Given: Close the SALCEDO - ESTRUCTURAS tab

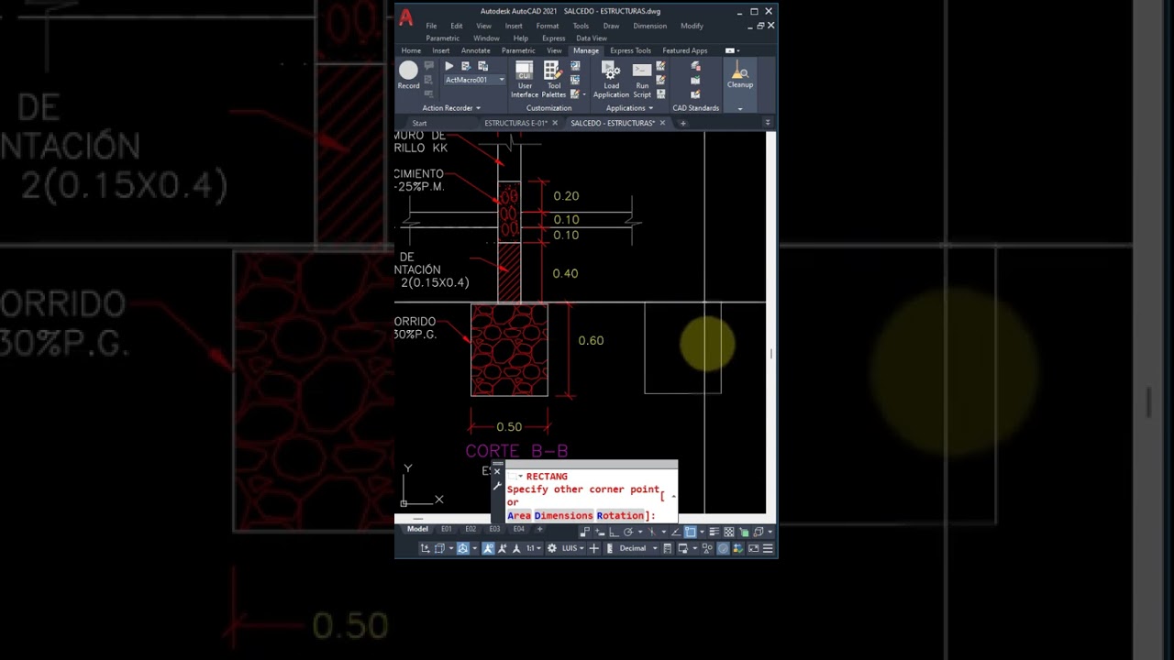Looking at the screenshot, I should coord(662,123).
